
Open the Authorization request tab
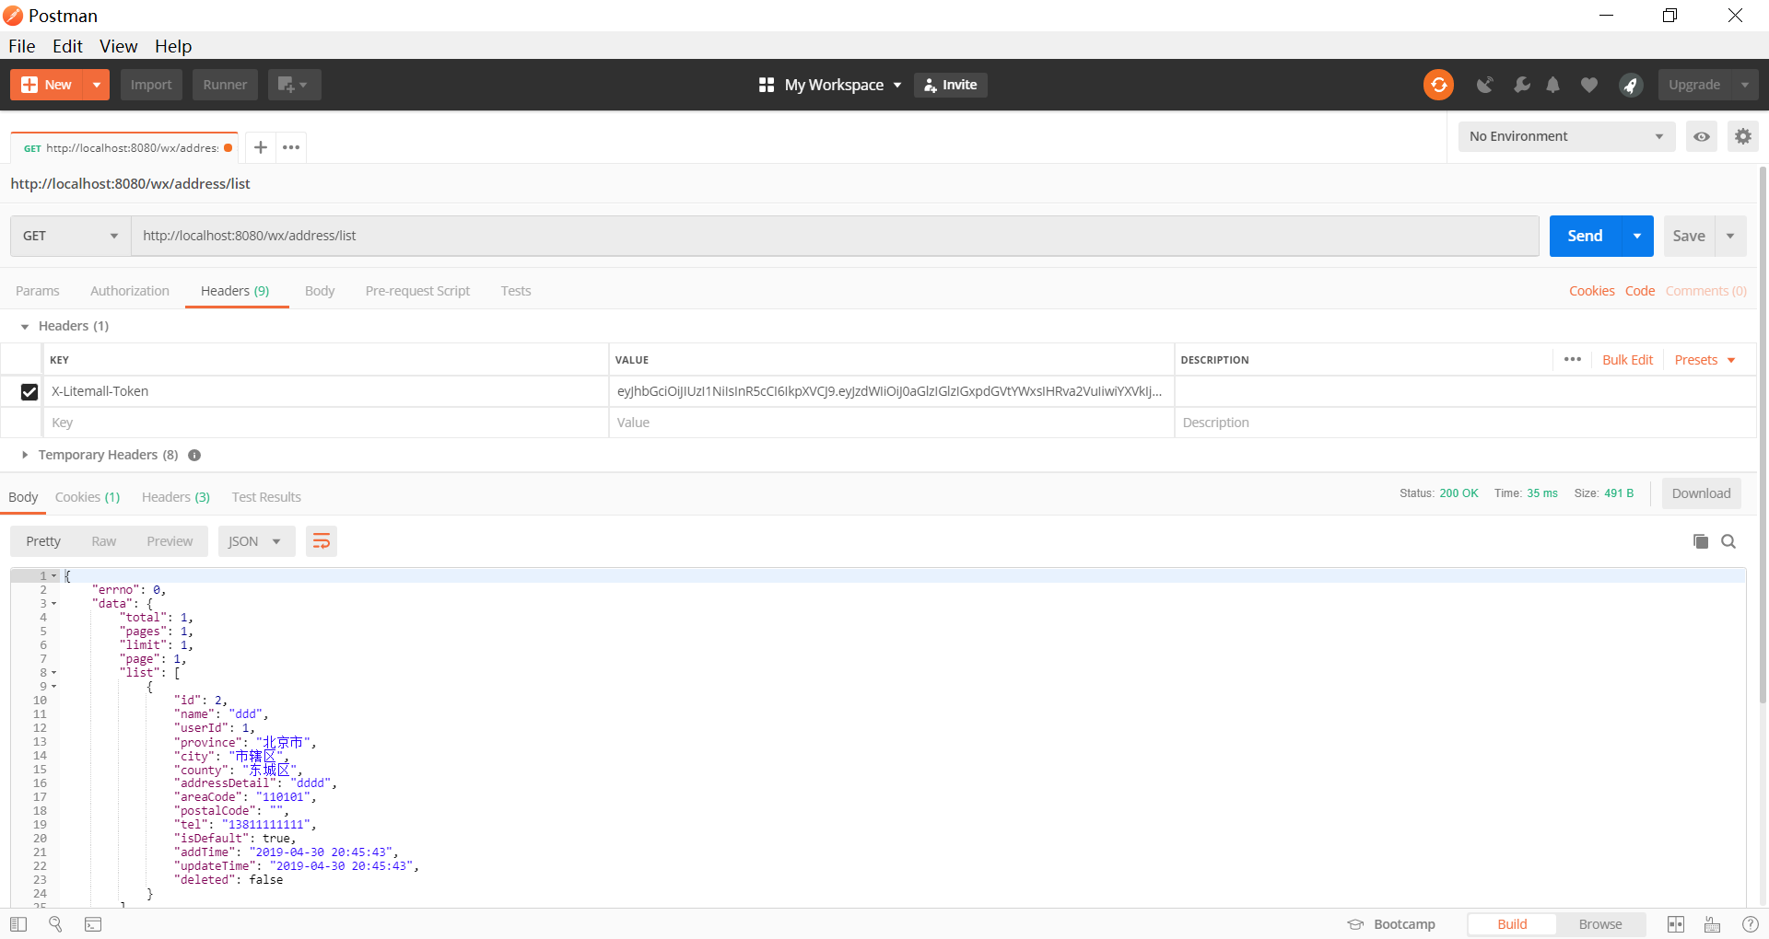(130, 291)
